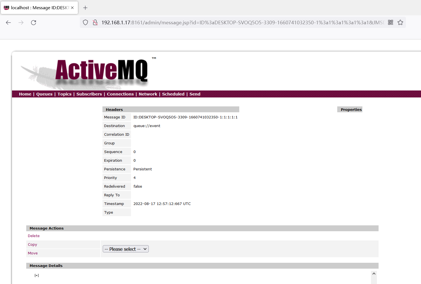Click the Redelivered value false
The width and height of the screenshot is (421, 284).
(138, 187)
